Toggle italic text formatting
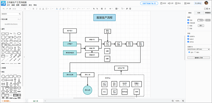212x103 pixels. click(37, 9)
